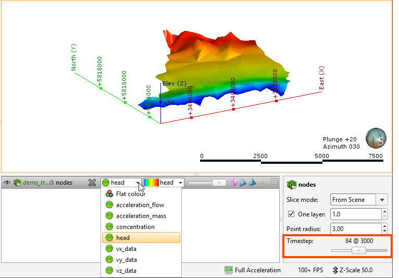Viewport: 399px width, 278px height.
Task: Click the nodes object cube icon in list
Action: click(17, 183)
